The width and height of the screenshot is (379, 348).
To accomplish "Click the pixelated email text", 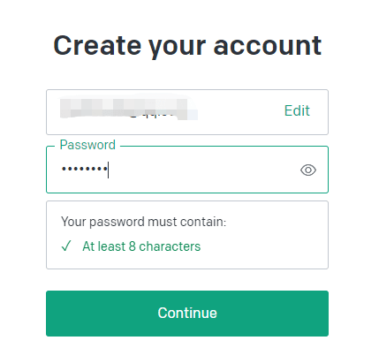I will click(129, 109).
